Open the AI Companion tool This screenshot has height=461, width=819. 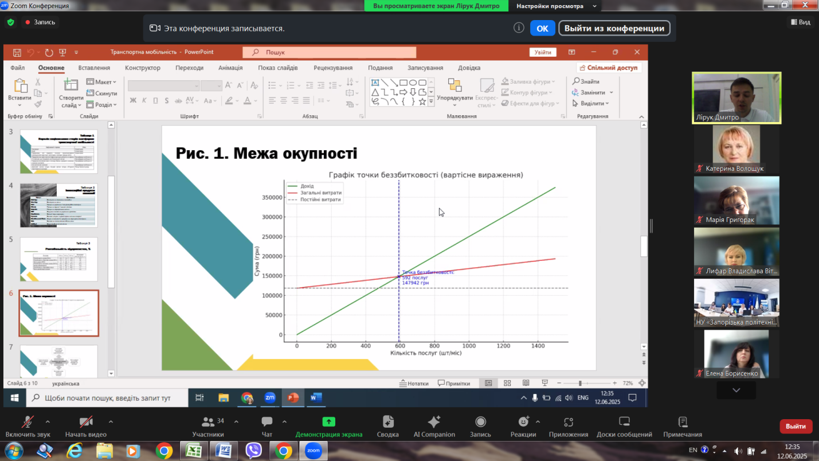(434, 422)
